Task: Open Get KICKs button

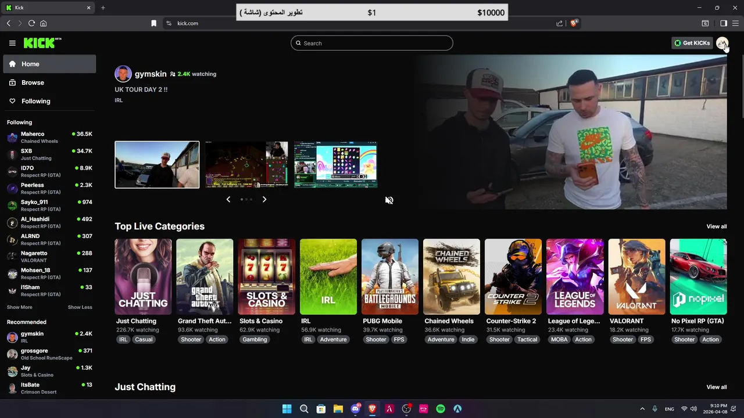Action: (x=692, y=43)
